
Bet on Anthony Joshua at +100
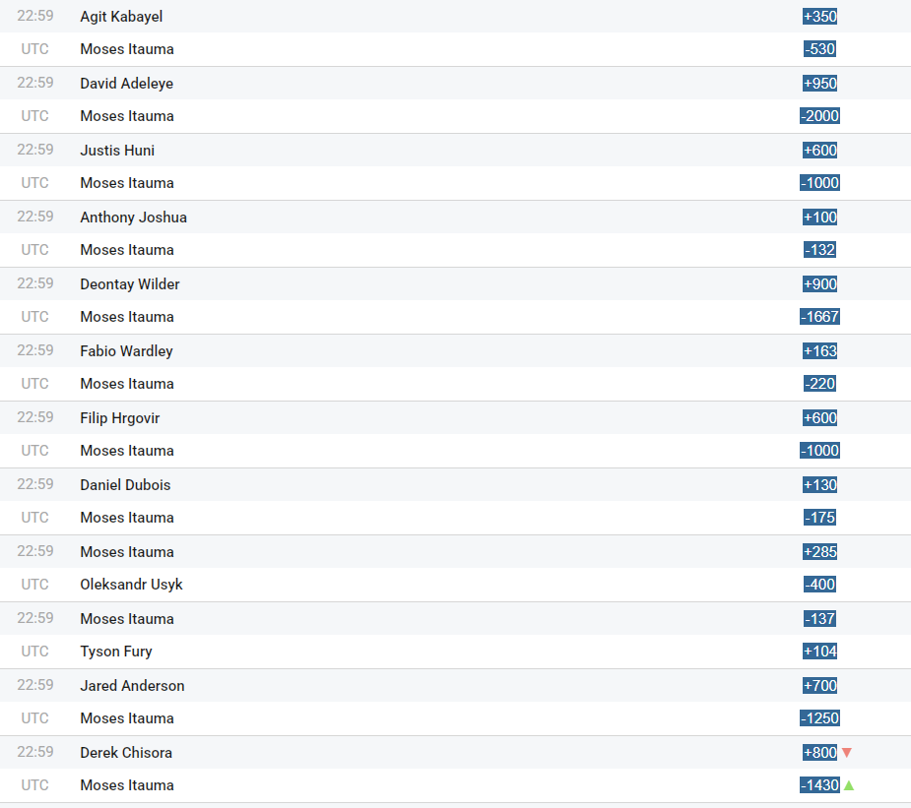click(x=819, y=218)
